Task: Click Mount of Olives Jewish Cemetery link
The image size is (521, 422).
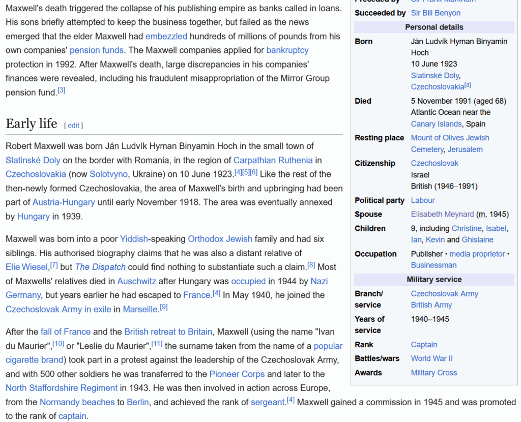Action: [450, 138]
